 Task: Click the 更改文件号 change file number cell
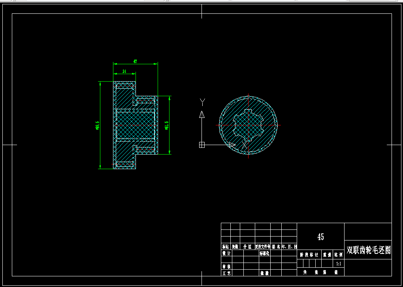262,247
